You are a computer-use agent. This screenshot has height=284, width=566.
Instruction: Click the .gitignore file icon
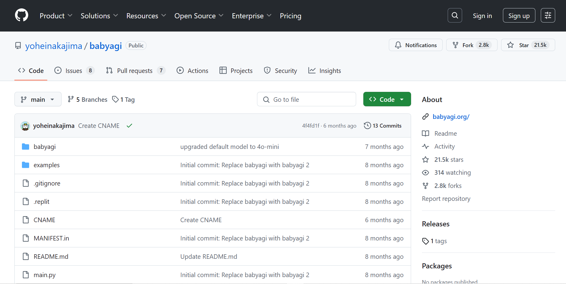26,183
